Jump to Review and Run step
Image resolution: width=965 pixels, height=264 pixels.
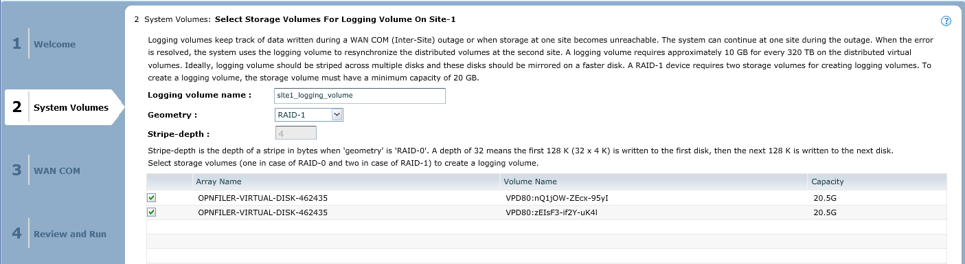click(70, 234)
